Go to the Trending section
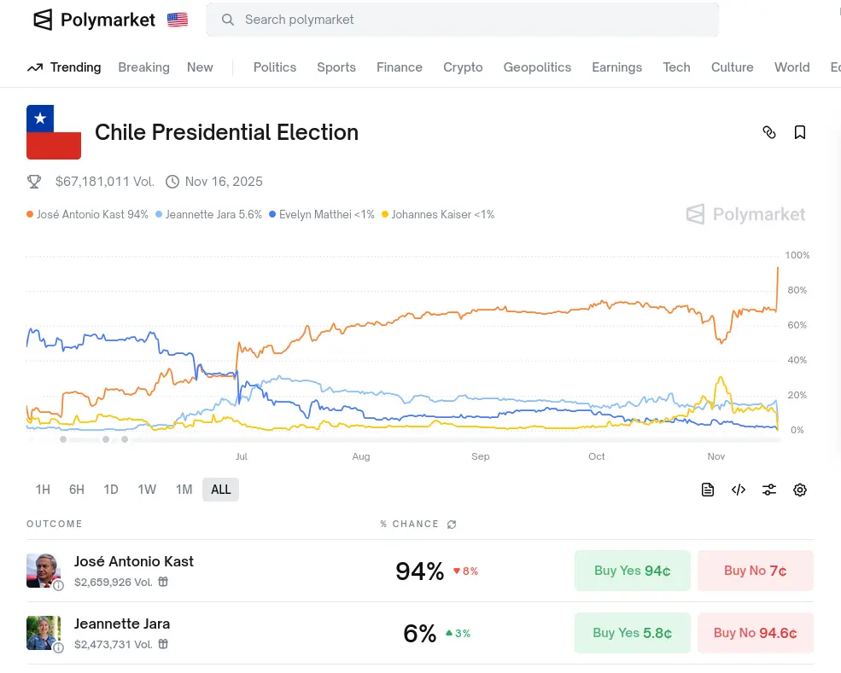 click(x=65, y=67)
